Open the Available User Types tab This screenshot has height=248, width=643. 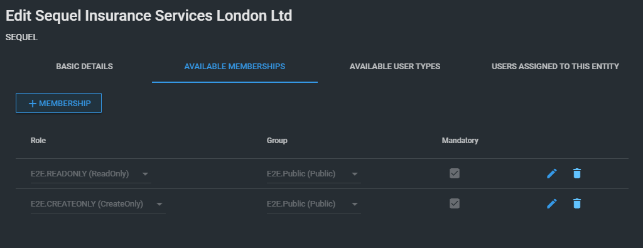(x=395, y=67)
